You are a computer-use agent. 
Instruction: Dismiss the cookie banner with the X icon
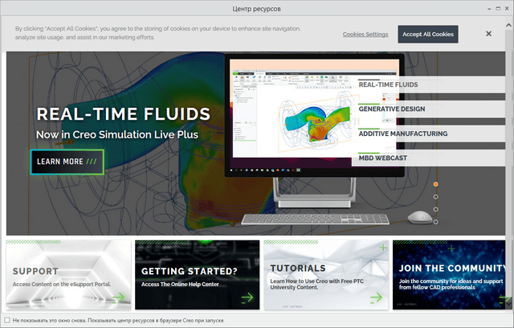tap(488, 34)
